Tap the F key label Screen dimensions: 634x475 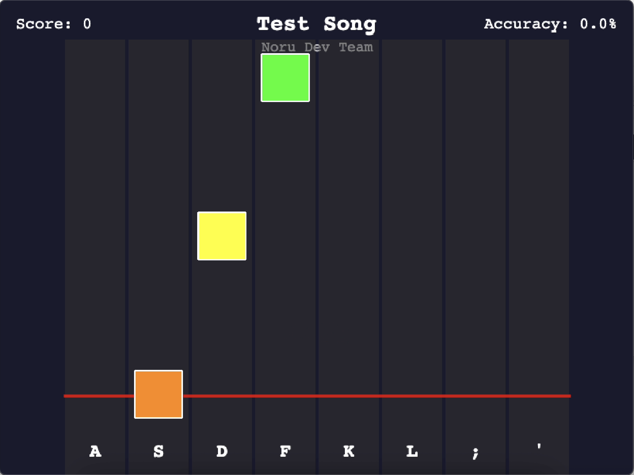(285, 451)
